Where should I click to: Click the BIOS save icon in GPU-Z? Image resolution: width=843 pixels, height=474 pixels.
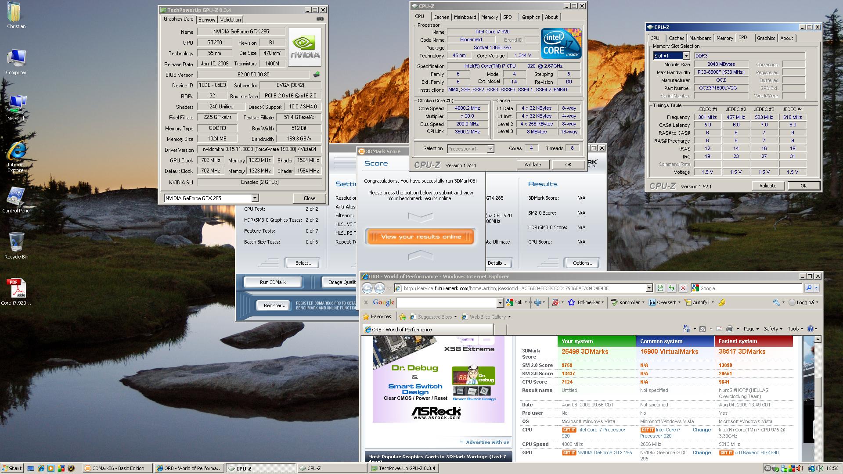(316, 75)
